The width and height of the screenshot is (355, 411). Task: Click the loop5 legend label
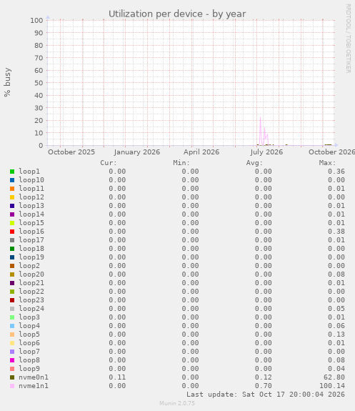[29, 335]
